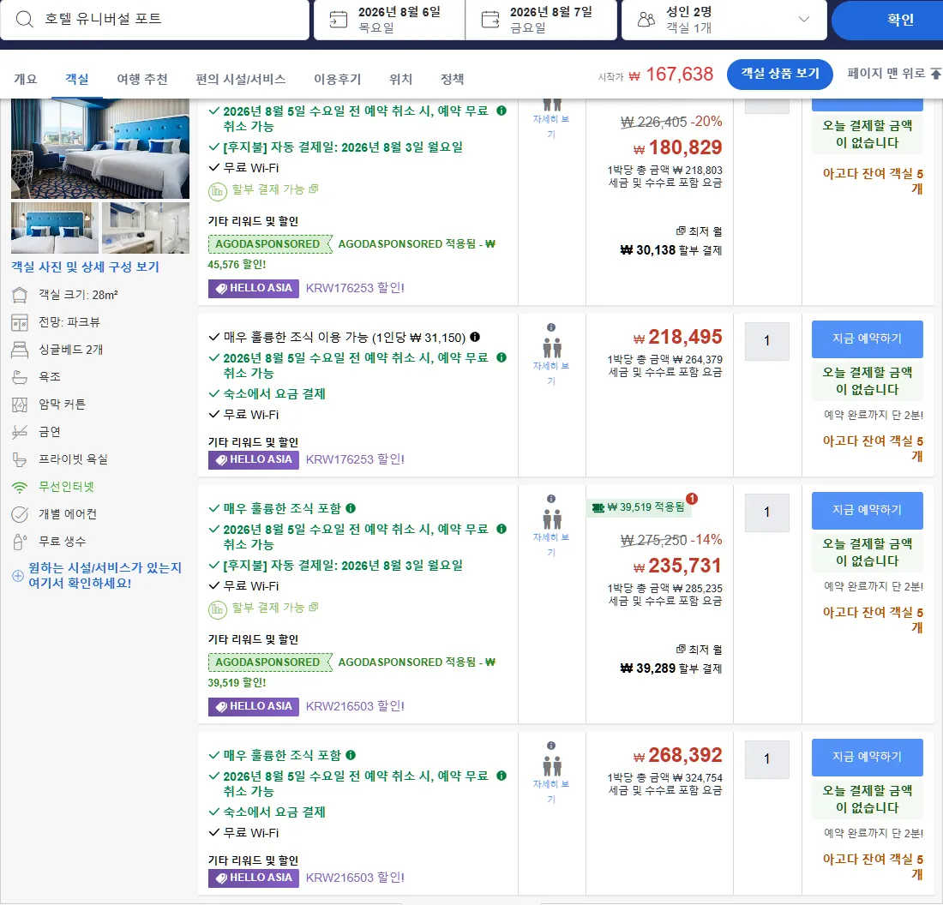Click the breakfast-included info icon in the ₩235,731 offer
This screenshot has width=943, height=905.
[351, 508]
